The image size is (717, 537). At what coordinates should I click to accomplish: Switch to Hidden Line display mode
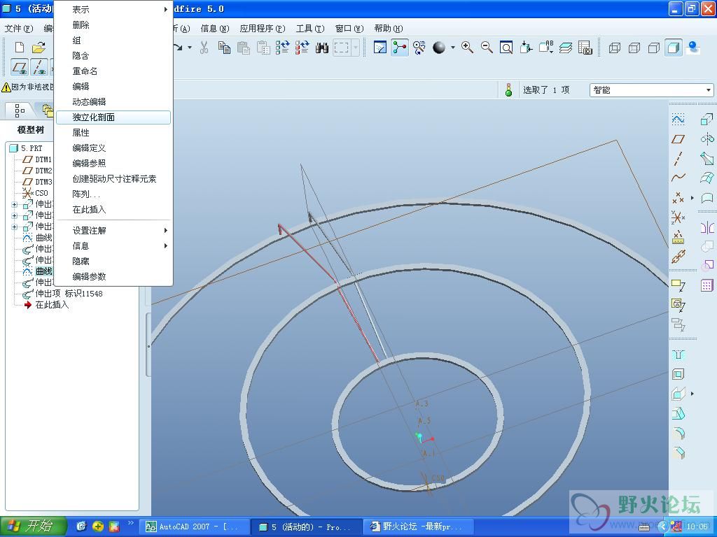(x=634, y=48)
